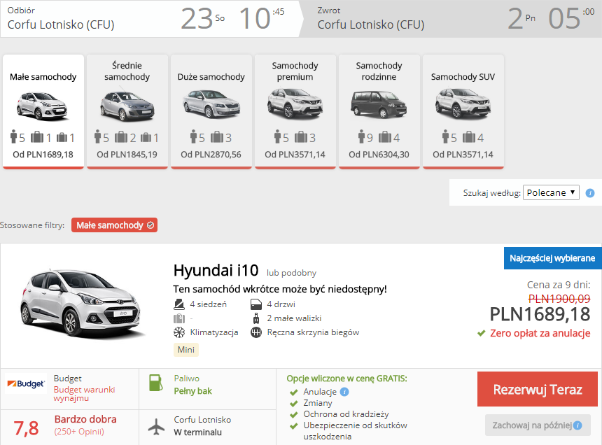The height and width of the screenshot is (445, 602).
Task: Click the Ubezpieczenie od skutków uszkodzenia text
Action: click(355, 431)
